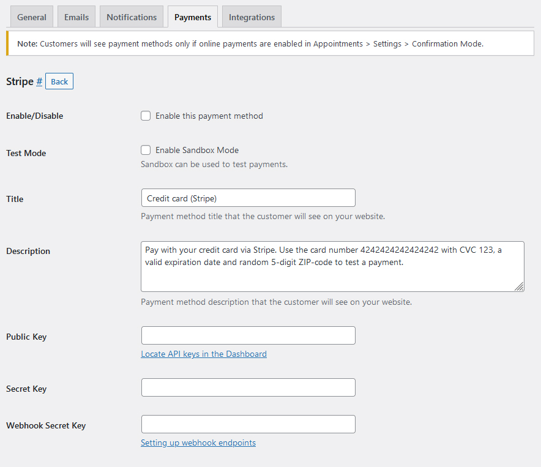Open the Integrations tab
The image size is (541, 467).
[x=252, y=17]
